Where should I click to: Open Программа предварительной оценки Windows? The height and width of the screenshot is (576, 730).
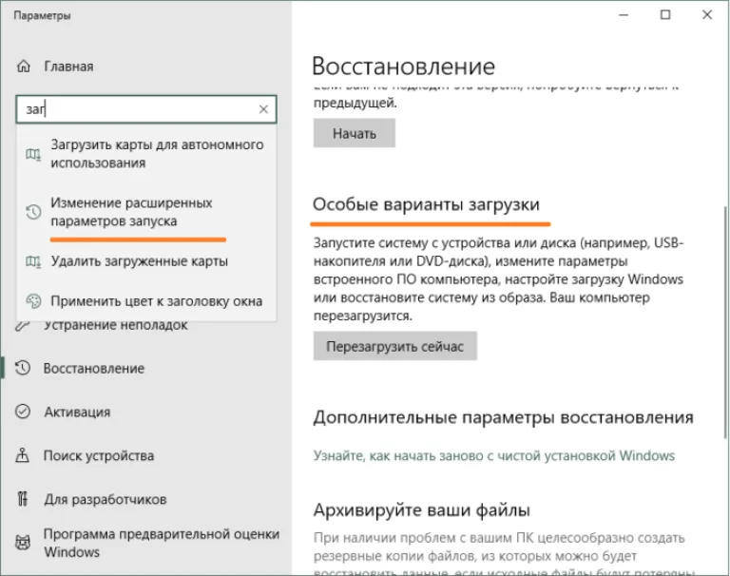(161, 543)
